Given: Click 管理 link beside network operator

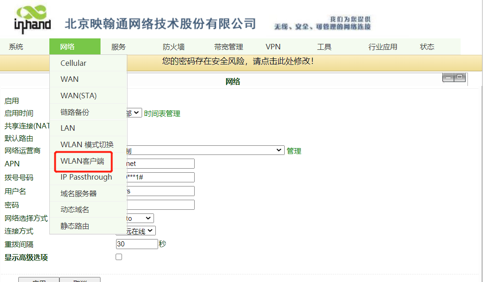Looking at the screenshot, I should click(x=294, y=151).
